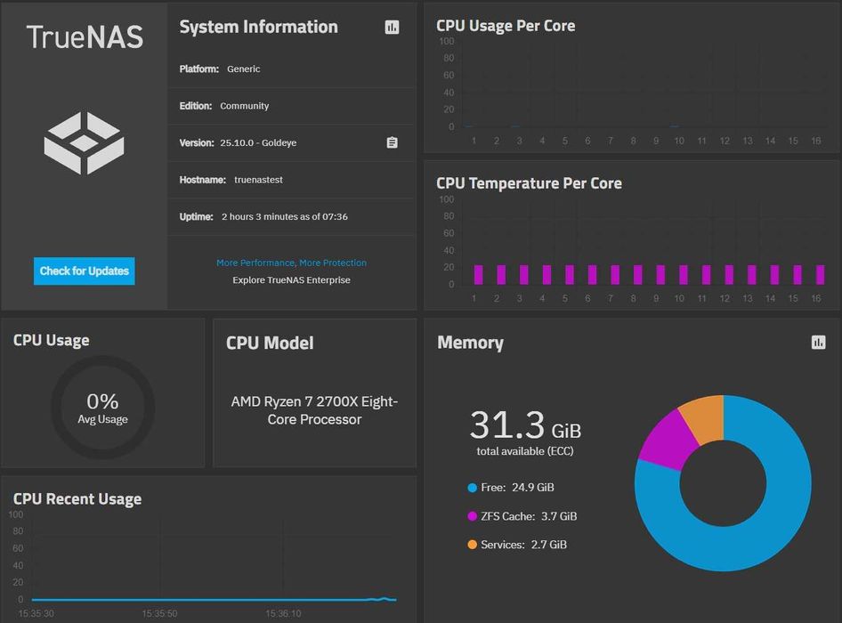
Task: Select temperature bar for core 16
Action: click(x=820, y=274)
